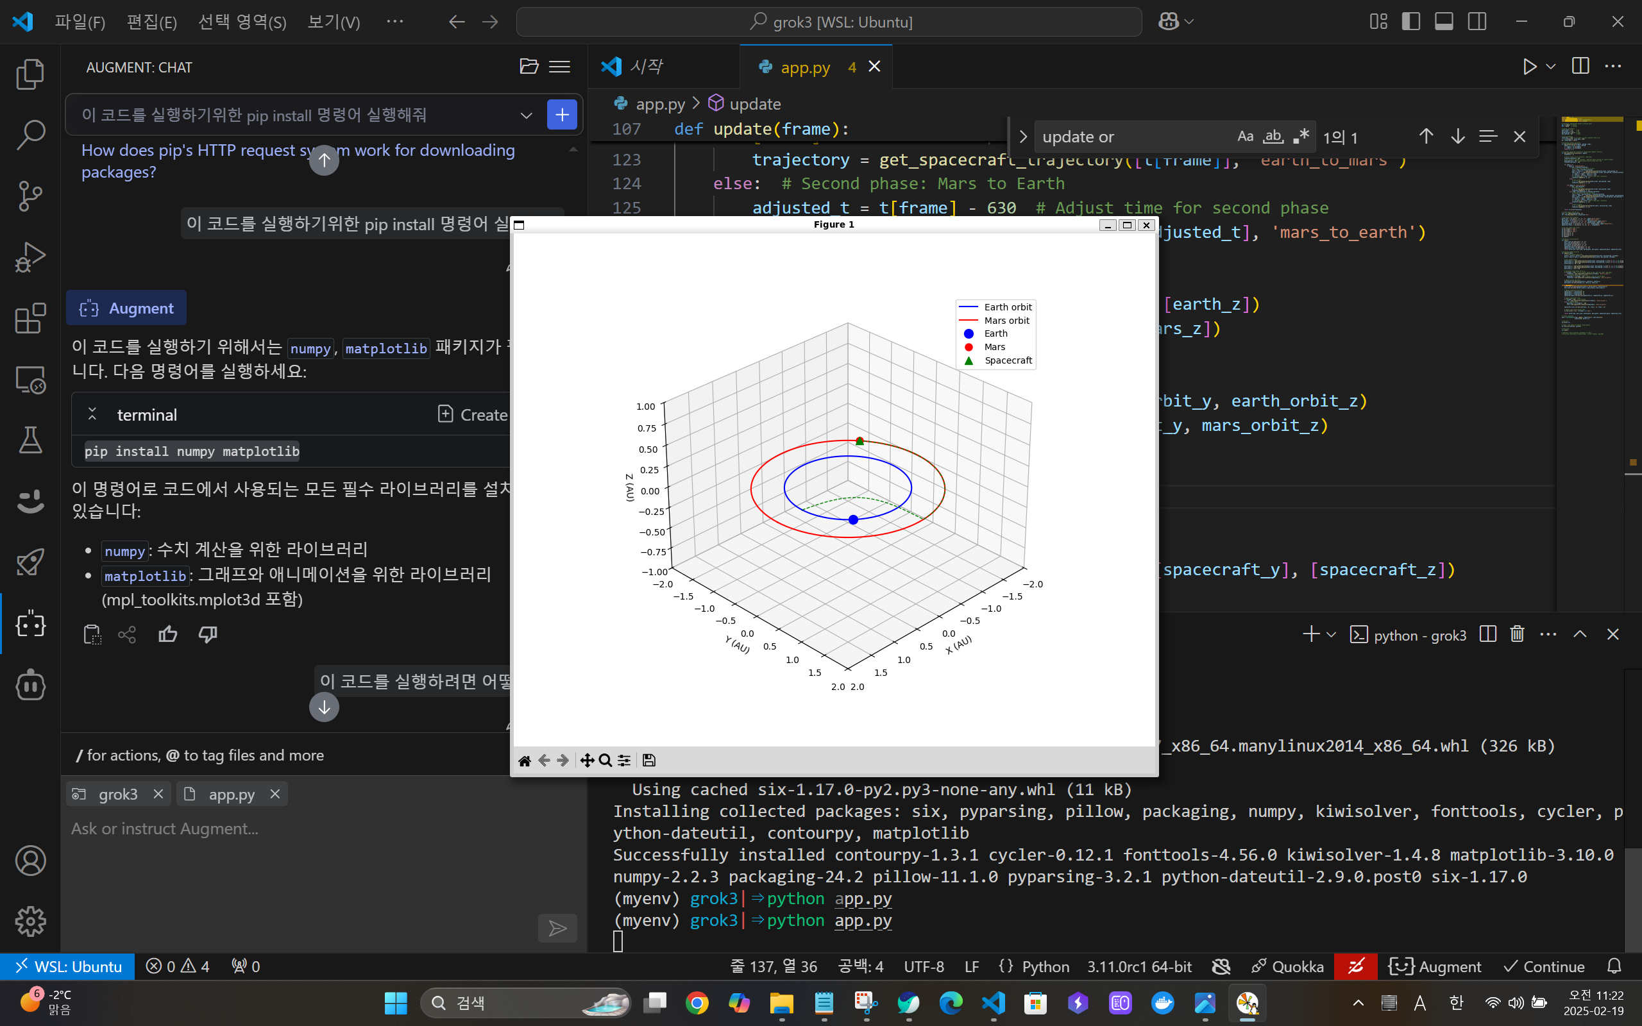Open the Manage gear in activity bar
The width and height of the screenshot is (1642, 1026).
click(x=30, y=921)
